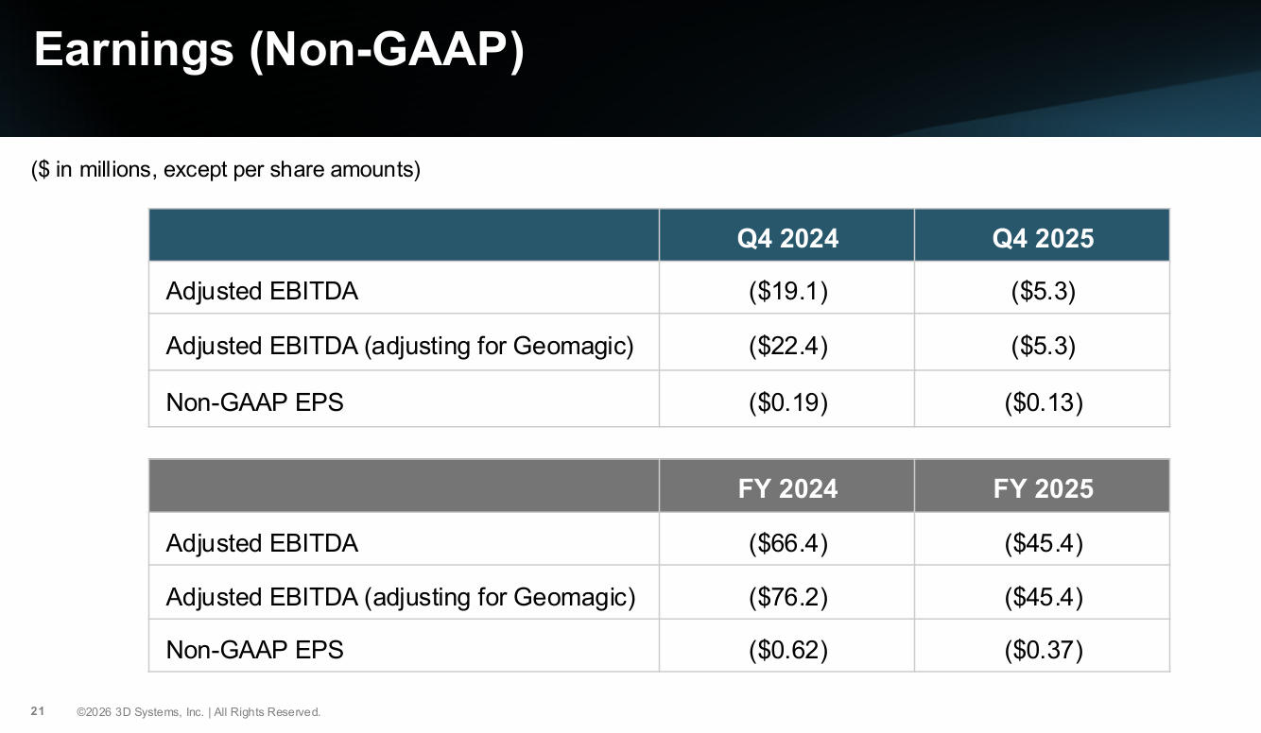Click the "Earnings (Non-GAAP)" slide title
1261x733 pixels.
(279, 49)
